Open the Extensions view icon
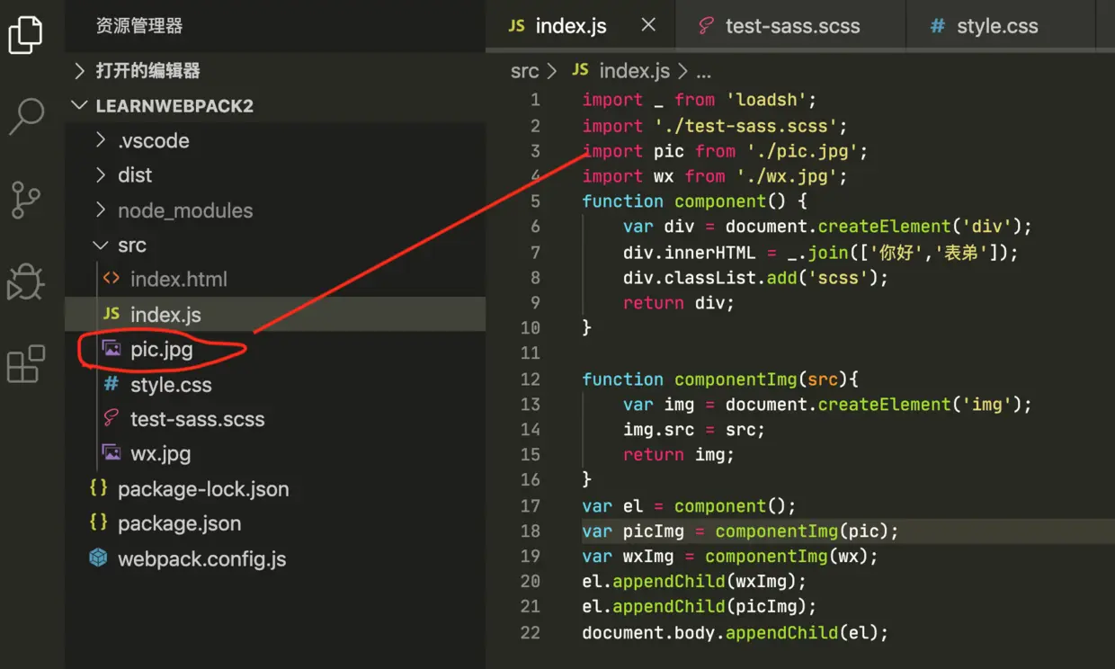The image size is (1115, 669). click(25, 364)
